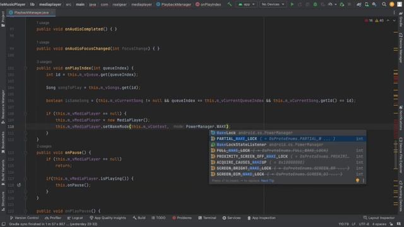Click the line:column position in status bar
Image resolution: width=404 pixels, height=227 pixels.
coord(343,224)
